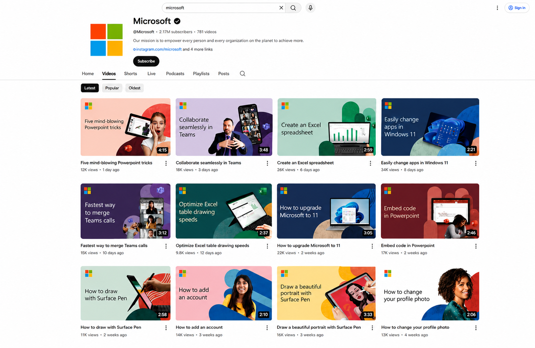Open the Playlists tab
This screenshot has height=348, width=535.
[201, 74]
